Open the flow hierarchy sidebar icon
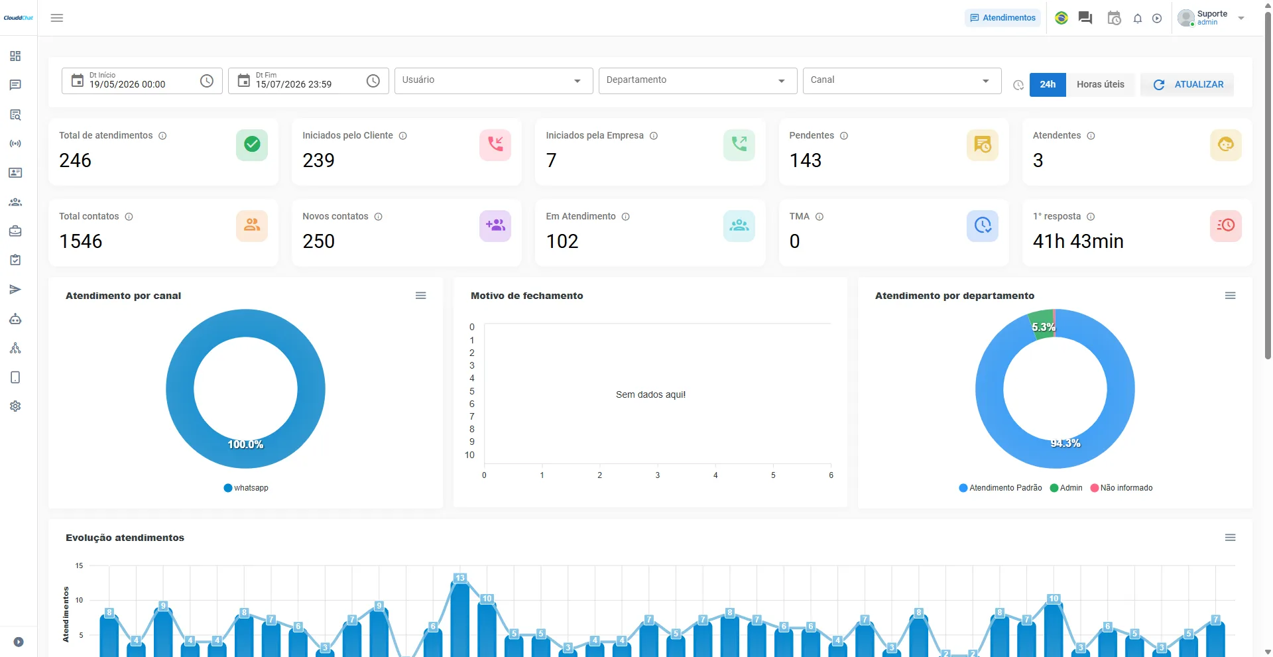 pos(15,348)
